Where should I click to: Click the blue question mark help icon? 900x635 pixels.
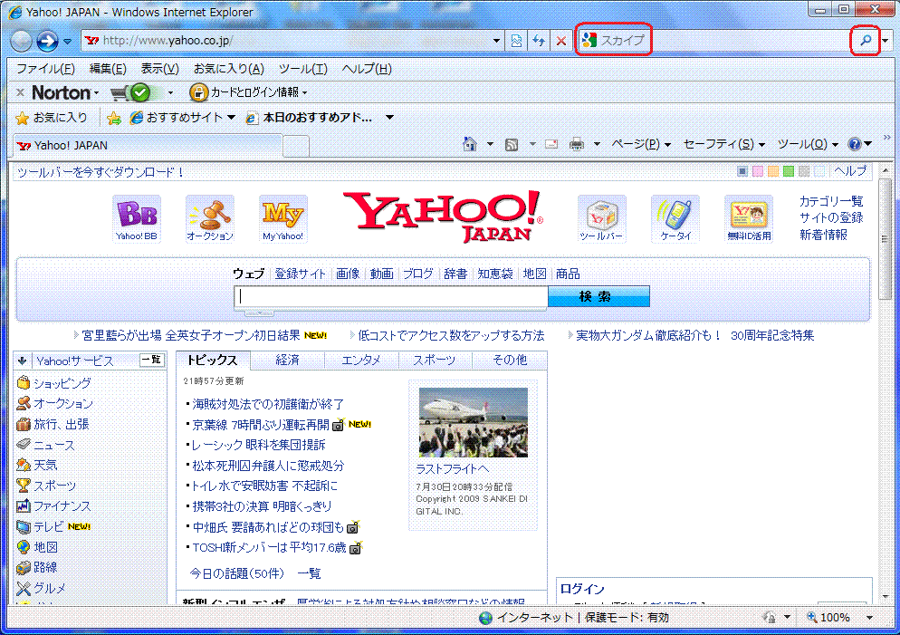coord(854,144)
